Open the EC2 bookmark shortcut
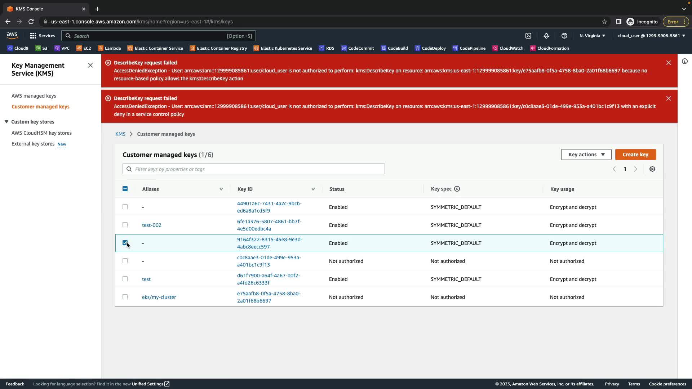The width and height of the screenshot is (692, 389). (84, 48)
